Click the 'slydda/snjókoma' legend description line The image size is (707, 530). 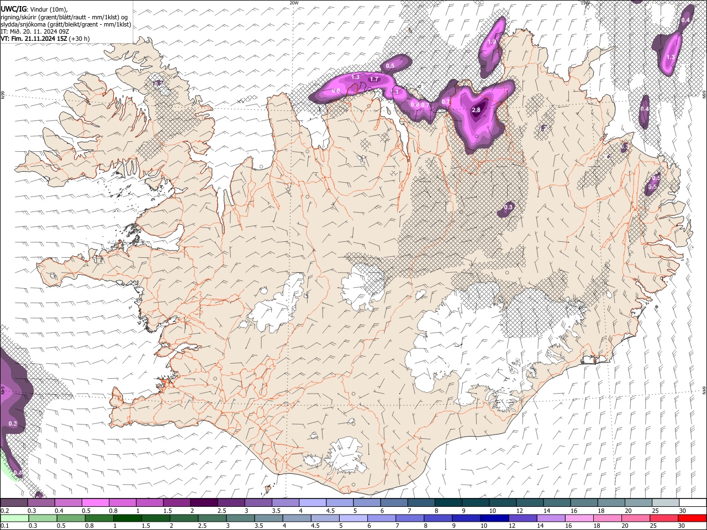[x=66, y=24]
